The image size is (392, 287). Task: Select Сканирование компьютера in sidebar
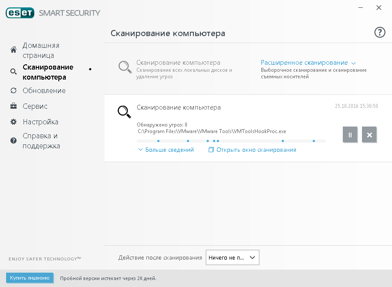click(48, 72)
